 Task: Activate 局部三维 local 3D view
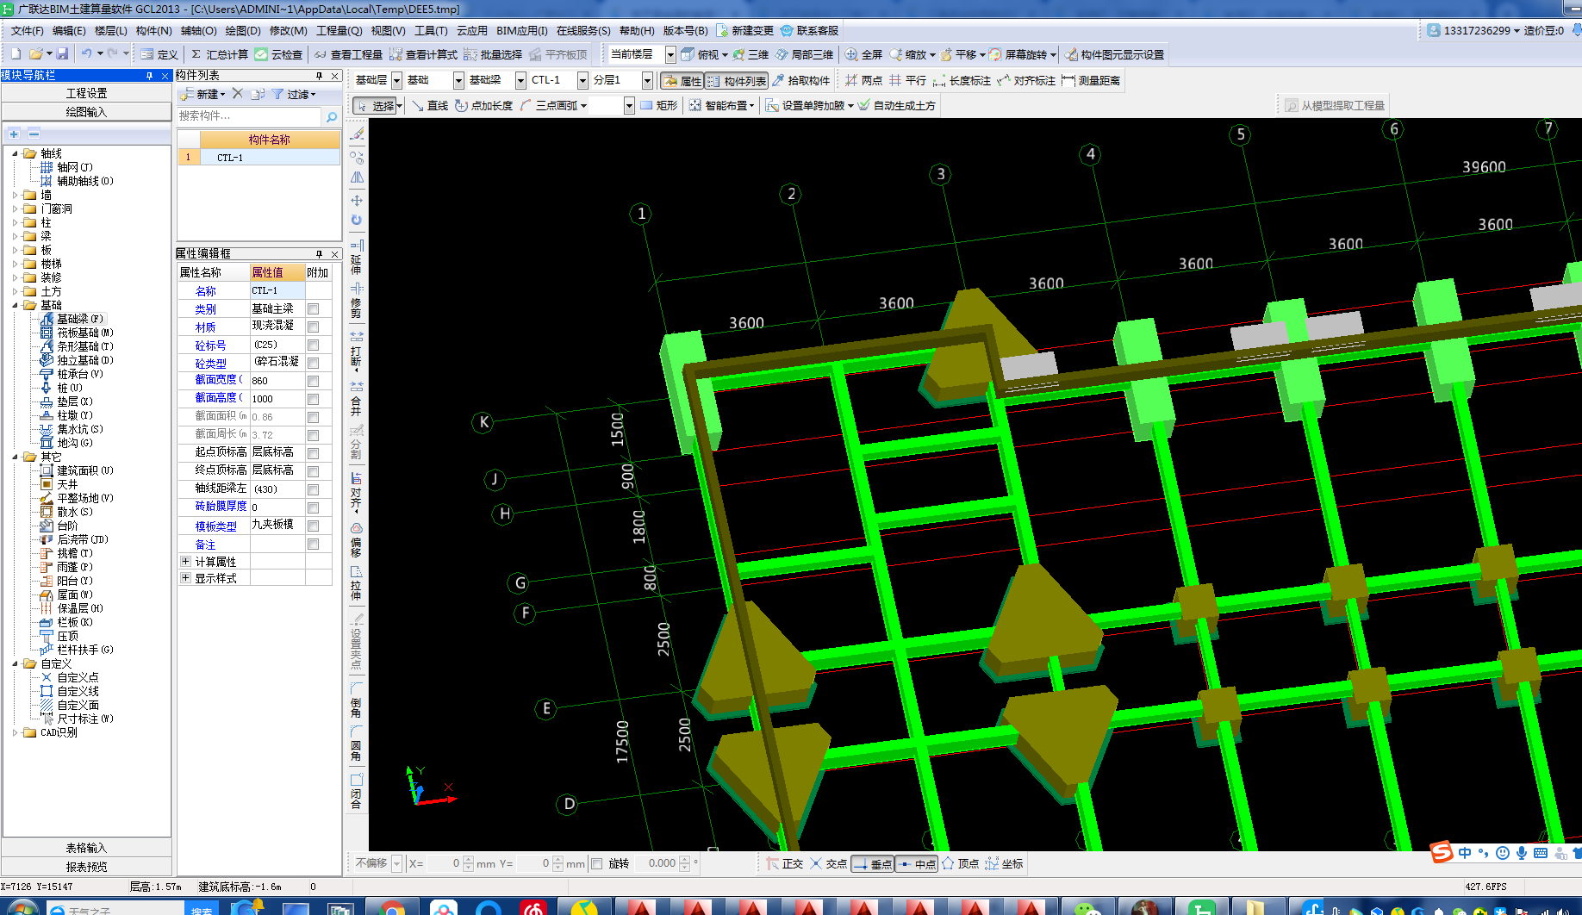(804, 54)
